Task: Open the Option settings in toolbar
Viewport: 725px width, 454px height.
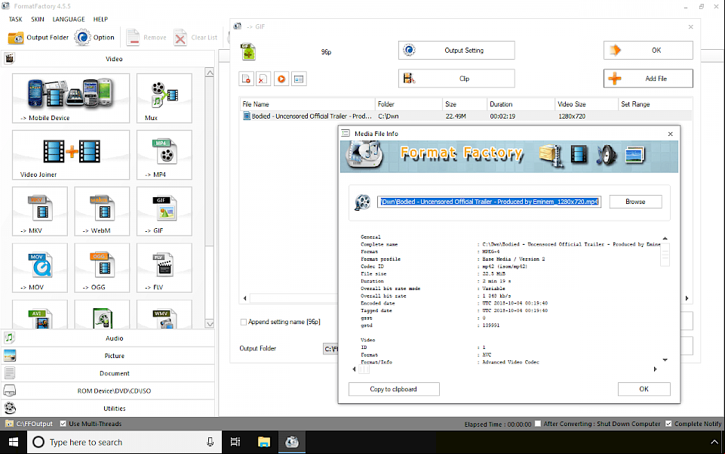Action: (95, 38)
